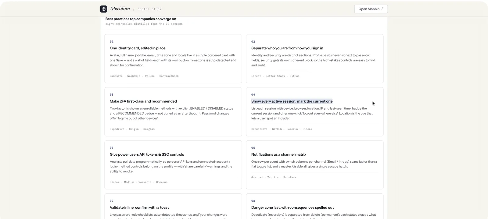This screenshot has width=488, height=219.
Task: Click 'Relume' in card 01 sources
Action: (150, 76)
